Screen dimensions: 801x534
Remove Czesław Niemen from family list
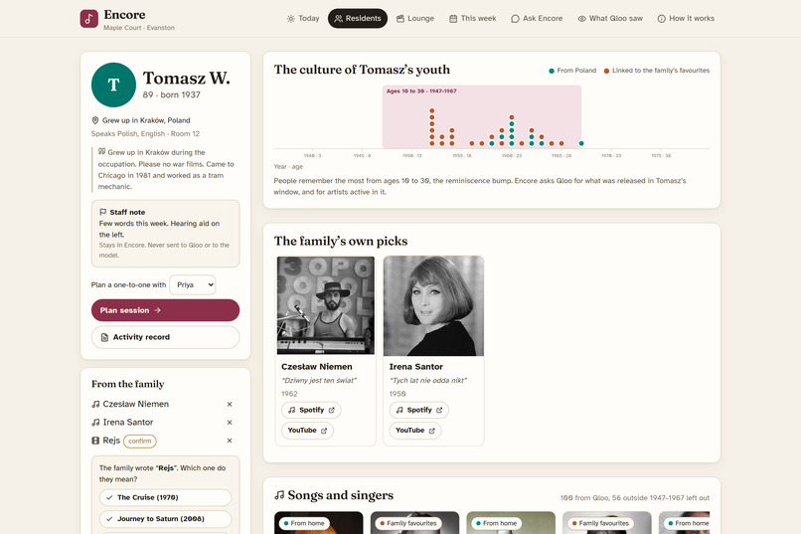(x=230, y=404)
